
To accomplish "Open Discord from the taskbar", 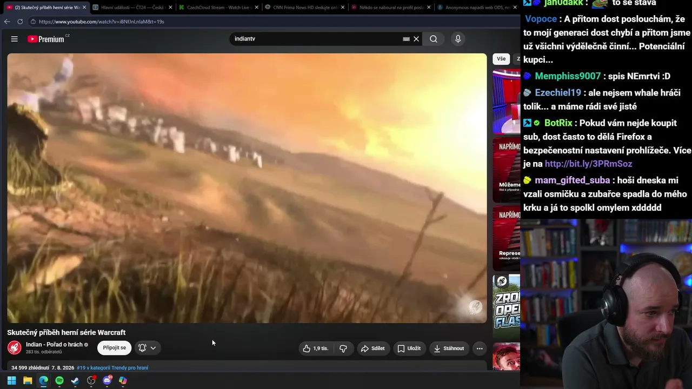I will click(x=107, y=380).
